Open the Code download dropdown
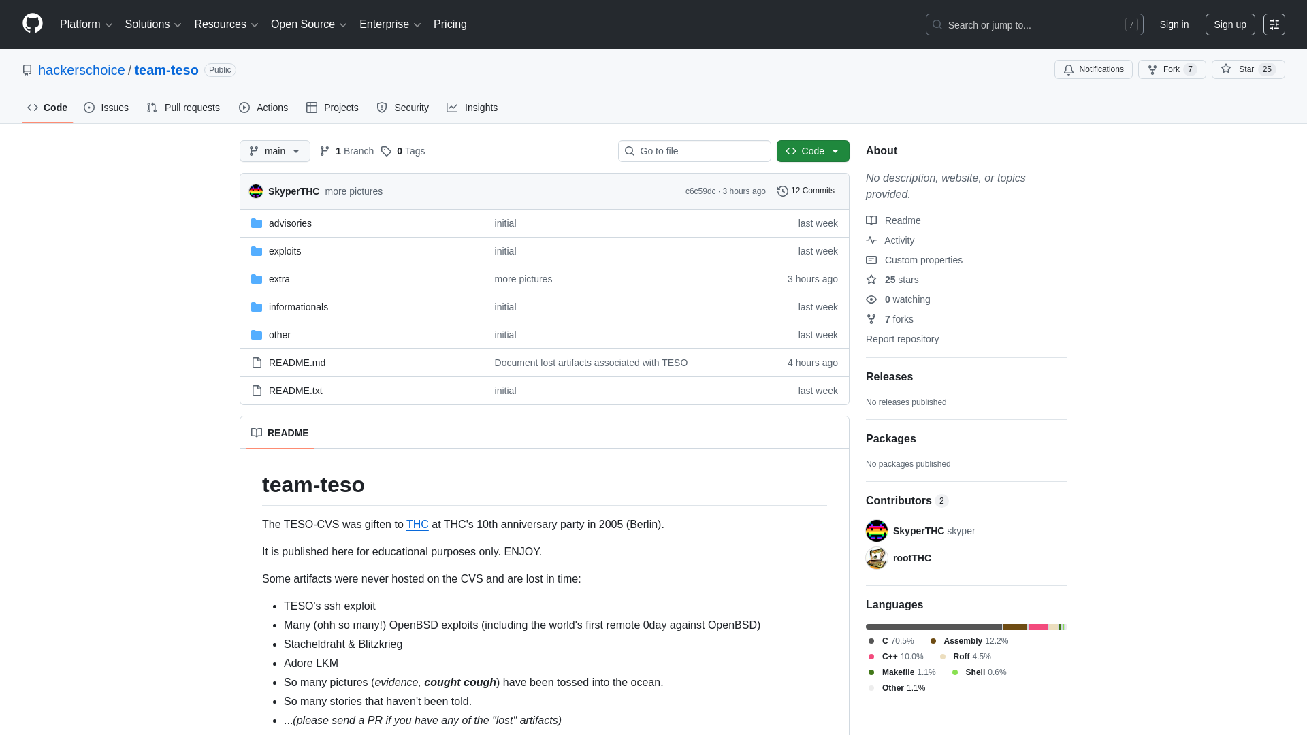The image size is (1307, 735). tap(813, 151)
